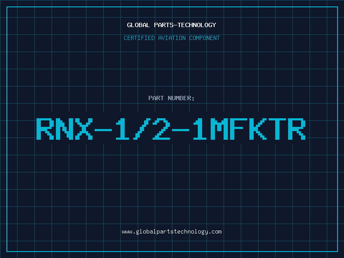Click the GLOBAL PARTS-TECHNOLOGY title text
This screenshot has width=344, height=258.
172,25
